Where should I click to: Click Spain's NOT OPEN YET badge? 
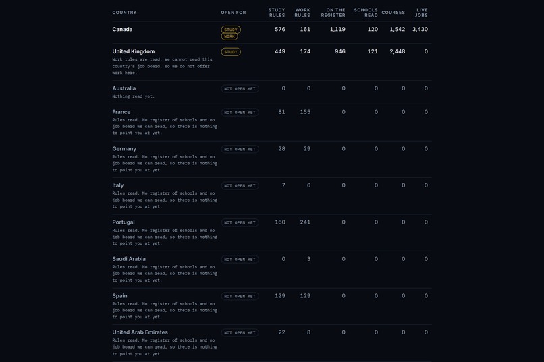coord(240,296)
